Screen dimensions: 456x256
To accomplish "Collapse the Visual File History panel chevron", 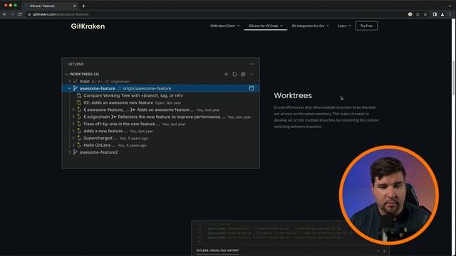I will (378, 251).
